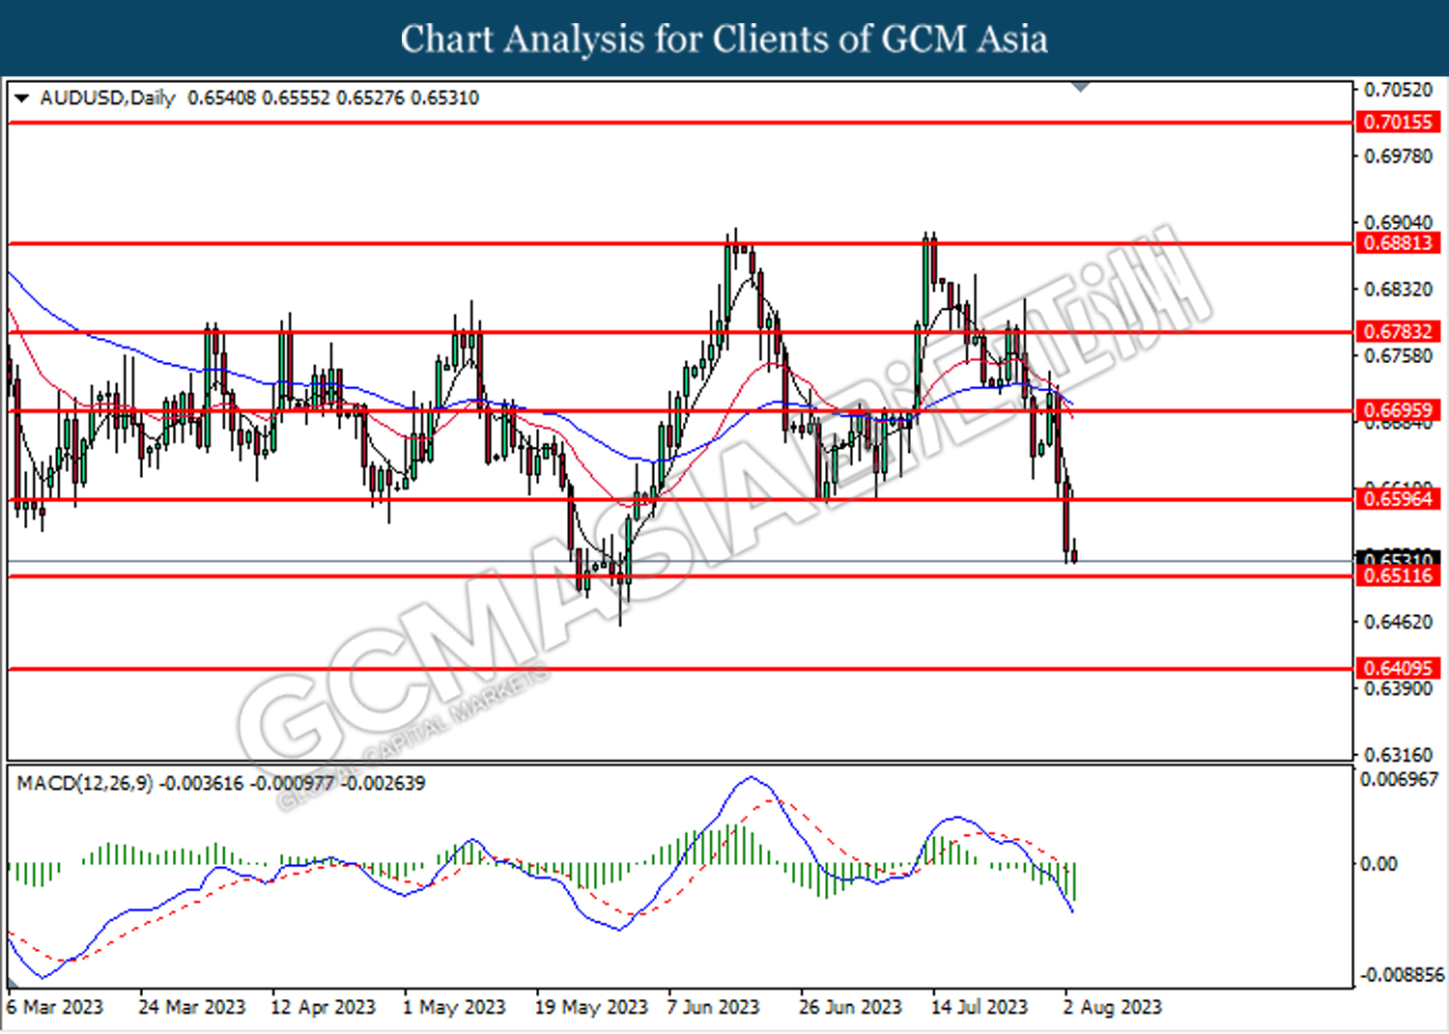
Task: Click the MACD -0.008856 scale value
Action: pyautogui.click(x=1402, y=975)
